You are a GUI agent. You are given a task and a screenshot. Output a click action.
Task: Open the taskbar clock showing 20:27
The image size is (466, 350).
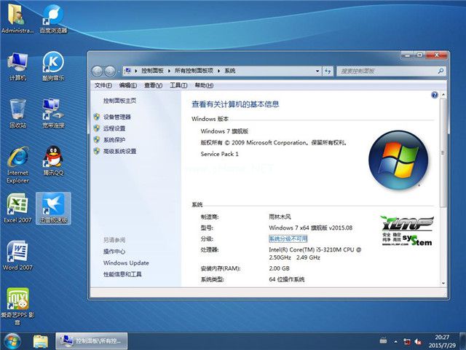click(x=442, y=341)
